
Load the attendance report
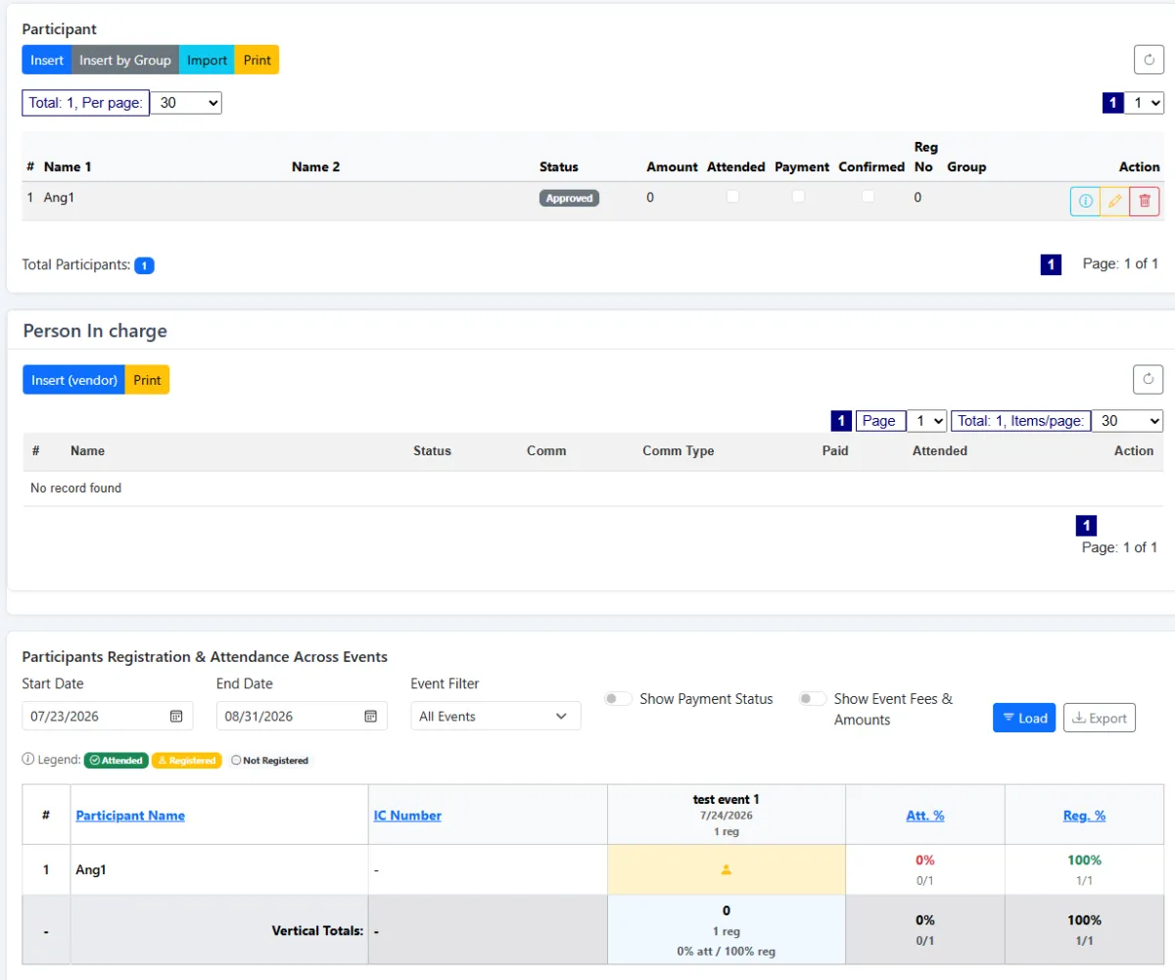point(1024,718)
